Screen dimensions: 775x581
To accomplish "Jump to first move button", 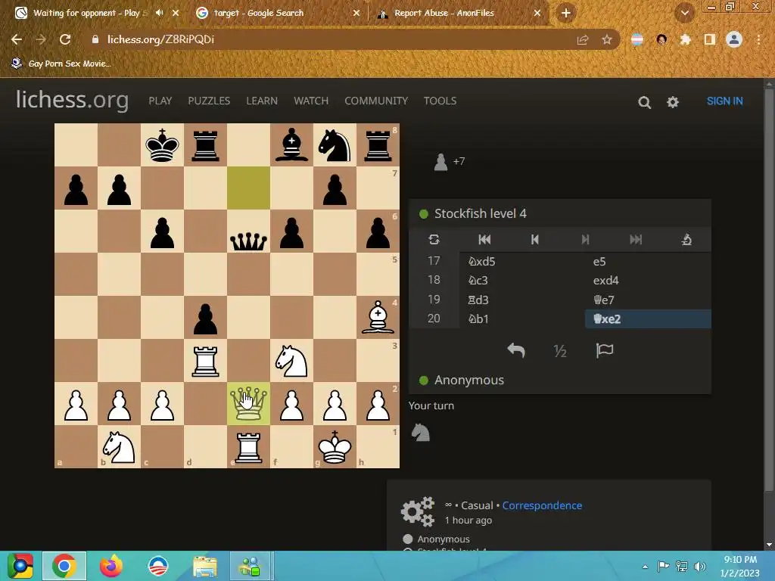I will (x=484, y=240).
